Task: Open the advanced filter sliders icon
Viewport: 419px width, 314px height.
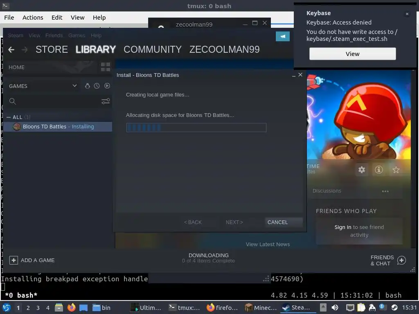Action: (x=106, y=101)
